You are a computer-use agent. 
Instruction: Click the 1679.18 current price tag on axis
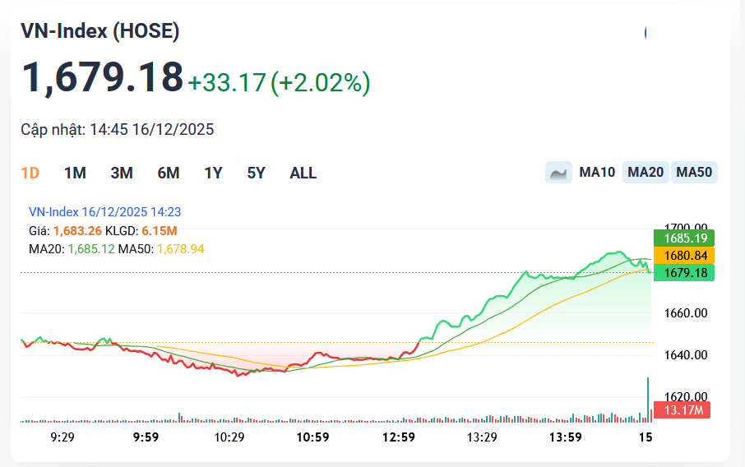tap(684, 272)
